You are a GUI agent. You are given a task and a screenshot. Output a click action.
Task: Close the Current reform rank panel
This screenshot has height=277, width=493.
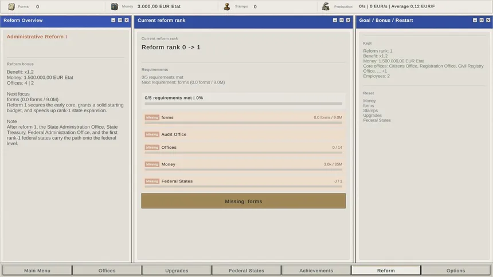coord(348,20)
